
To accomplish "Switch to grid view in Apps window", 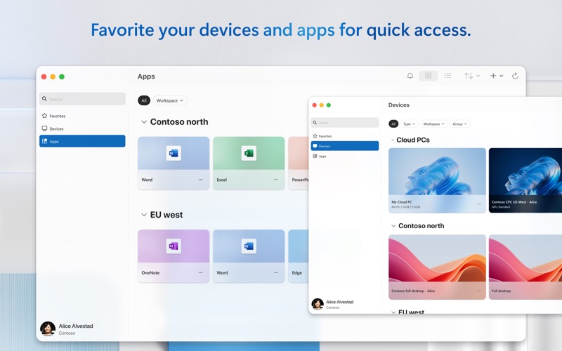I will coord(429,76).
